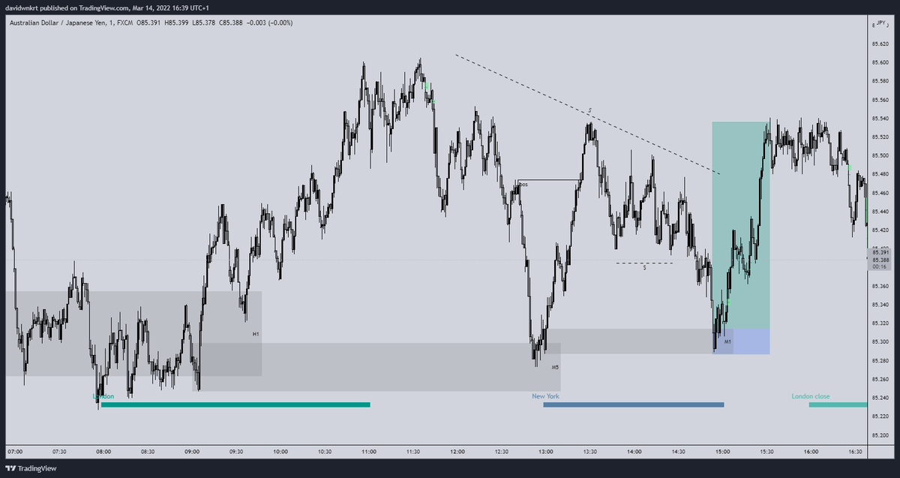Viewport: 900px width, 478px height.
Task: Click the 00:16 candle countdown timer
Action: point(880,265)
